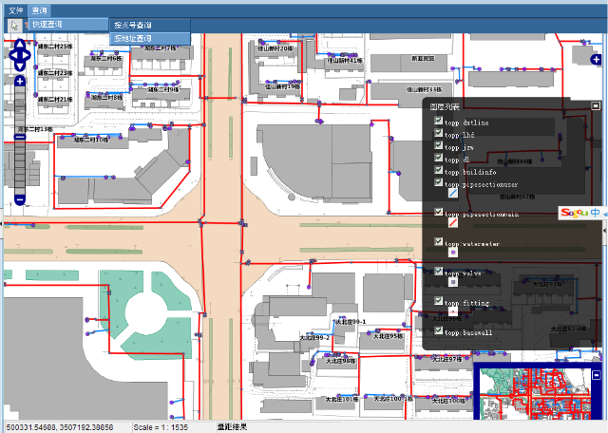The image size is (608, 433).
Task: Pan the map south with down arrow
Action: pyautogui.click(x=20, y=66)
